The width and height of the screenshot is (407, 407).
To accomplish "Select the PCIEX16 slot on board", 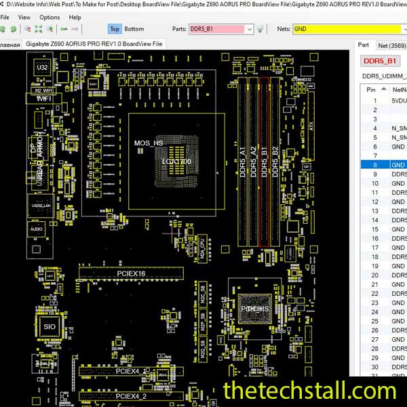I will pyautogui.click(x=131, y=273).
